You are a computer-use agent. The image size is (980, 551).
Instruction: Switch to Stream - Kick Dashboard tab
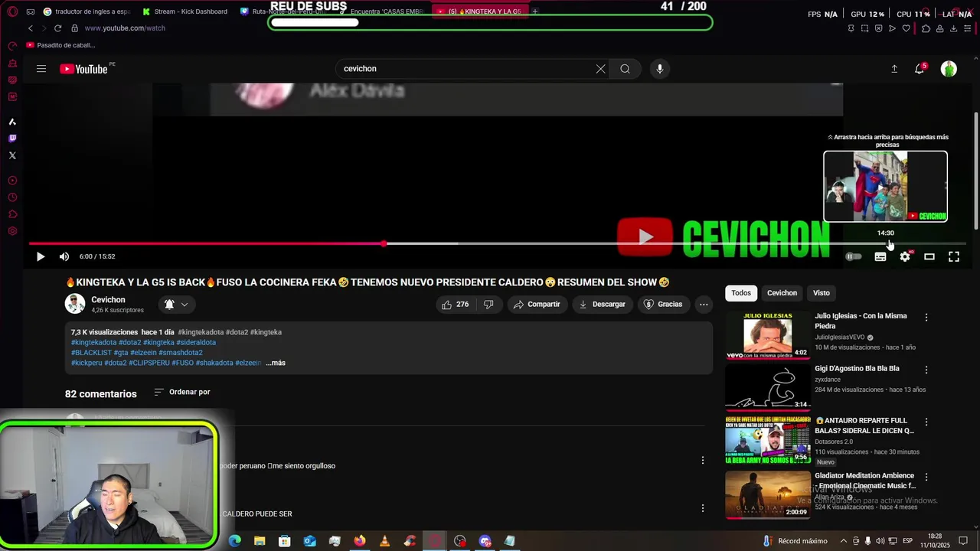tap(185, 11)
